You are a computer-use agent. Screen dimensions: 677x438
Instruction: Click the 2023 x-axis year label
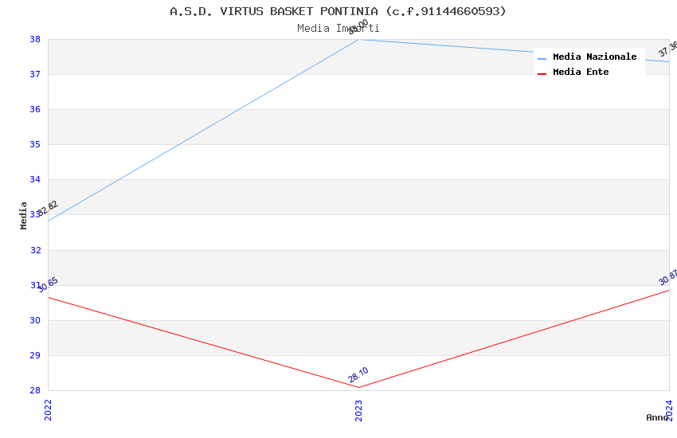coord(358,410)
